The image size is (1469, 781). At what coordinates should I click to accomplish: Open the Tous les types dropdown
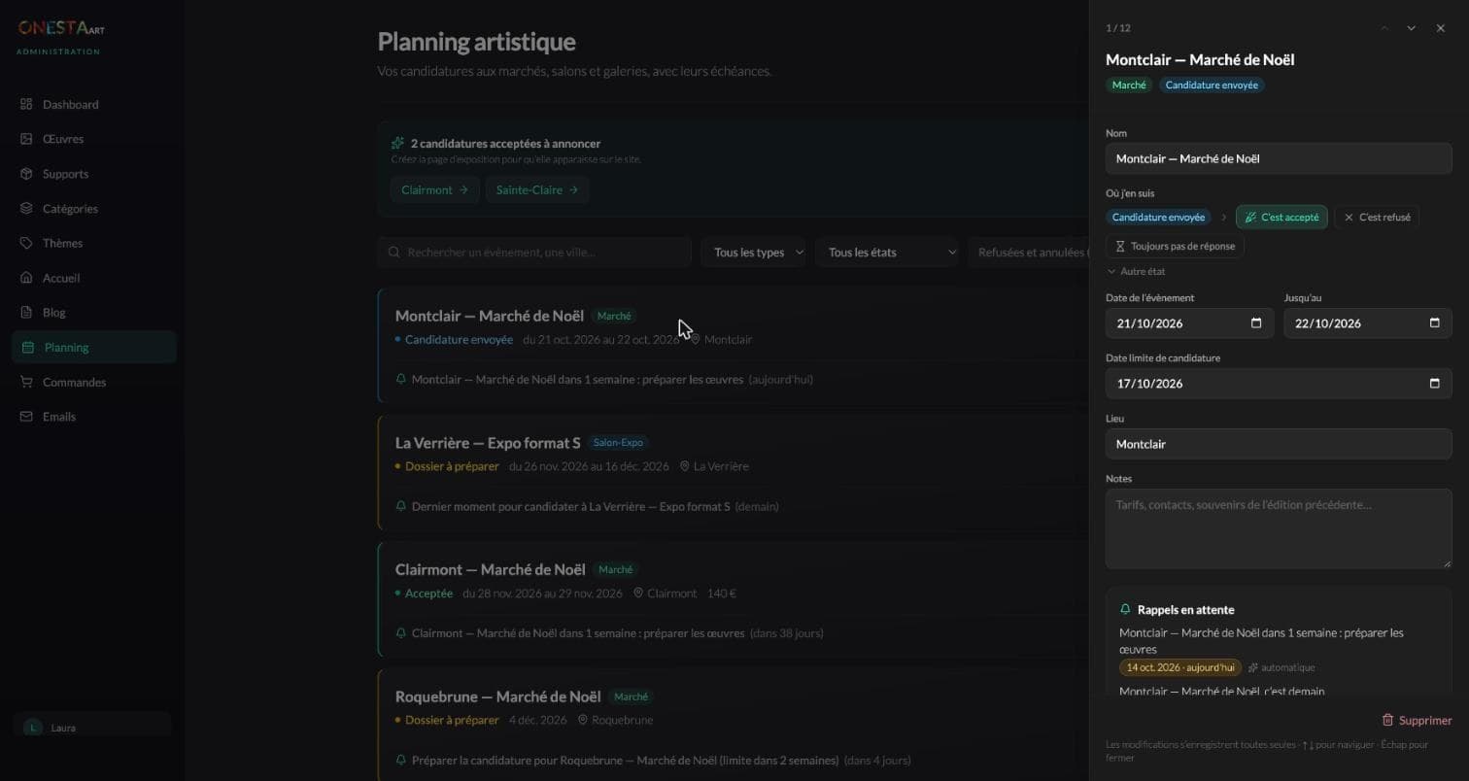coord(754,253)
